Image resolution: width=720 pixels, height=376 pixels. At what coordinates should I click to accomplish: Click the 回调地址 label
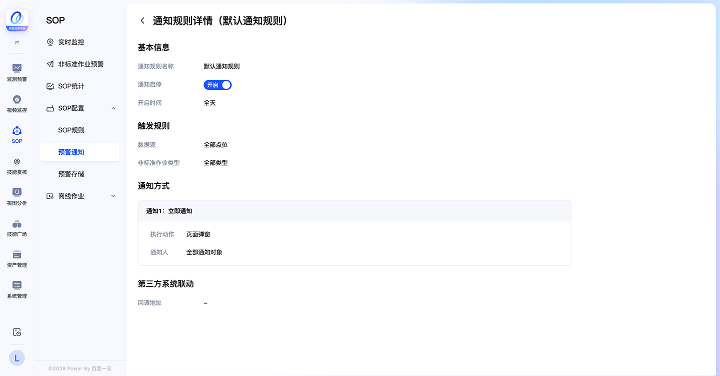[149, 303]
